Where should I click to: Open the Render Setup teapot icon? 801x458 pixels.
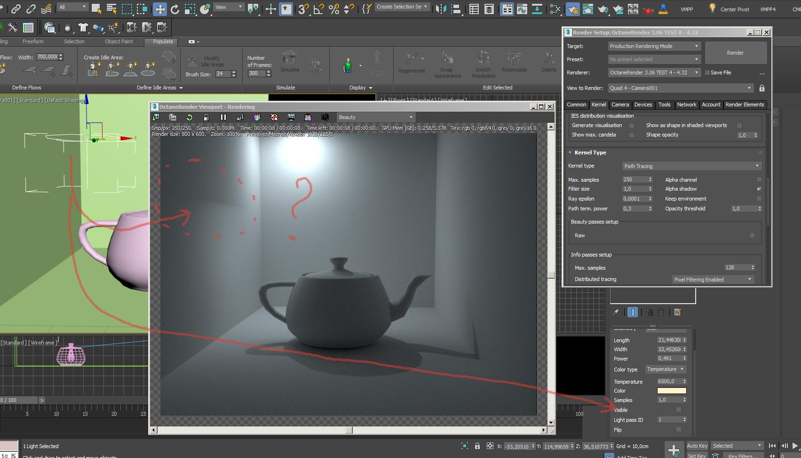pyautogui.click(x=572, y=8)
